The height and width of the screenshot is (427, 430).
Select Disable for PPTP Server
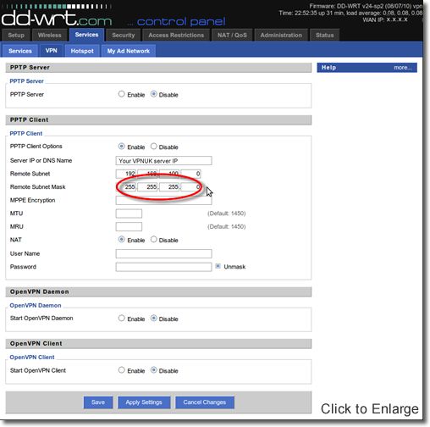(x=153, y=94)
